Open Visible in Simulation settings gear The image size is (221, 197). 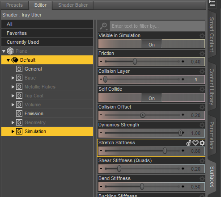pyautogui.click(x=202, y=36)
